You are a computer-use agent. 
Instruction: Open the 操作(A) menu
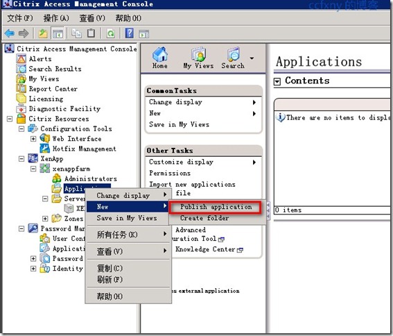click(56, 18)
